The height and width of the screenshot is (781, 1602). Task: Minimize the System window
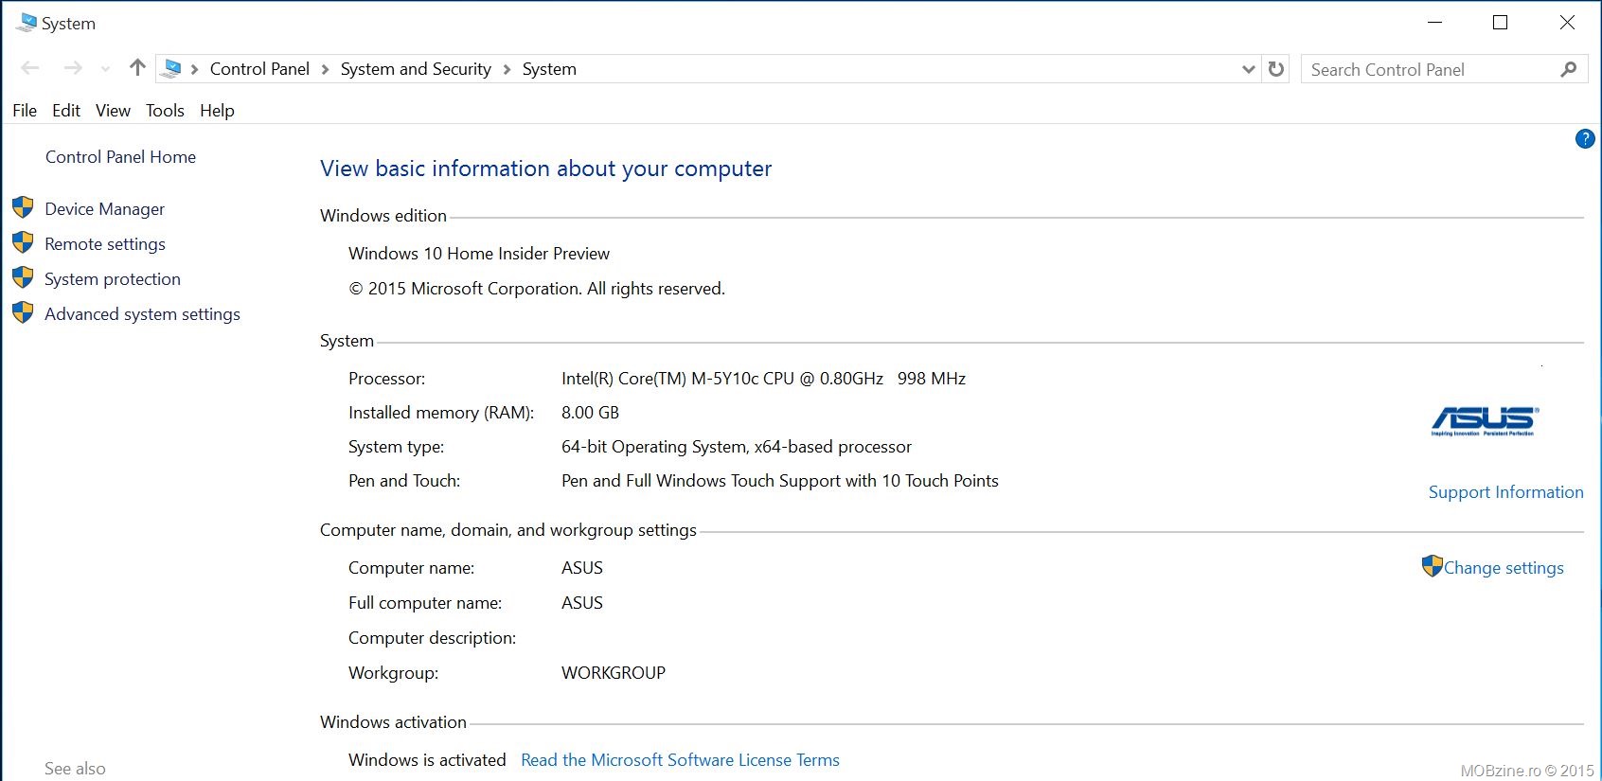(1434, 23)
